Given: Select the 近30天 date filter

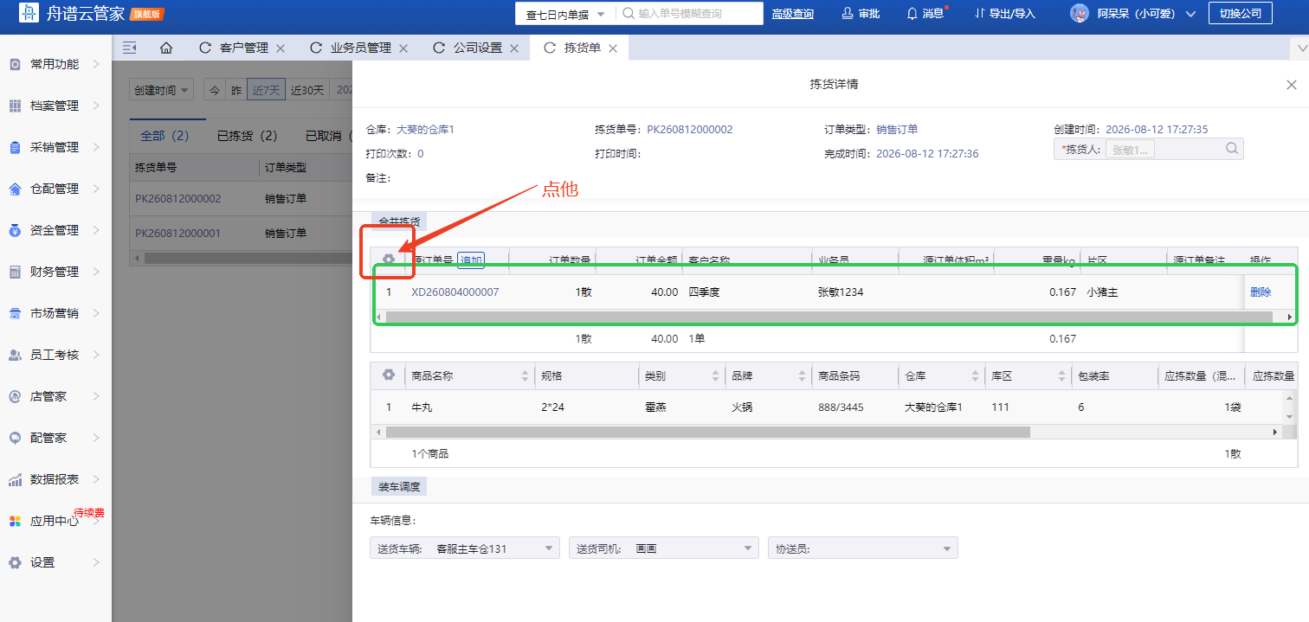Looking at the screenshot, I should (x=307, y=90).
